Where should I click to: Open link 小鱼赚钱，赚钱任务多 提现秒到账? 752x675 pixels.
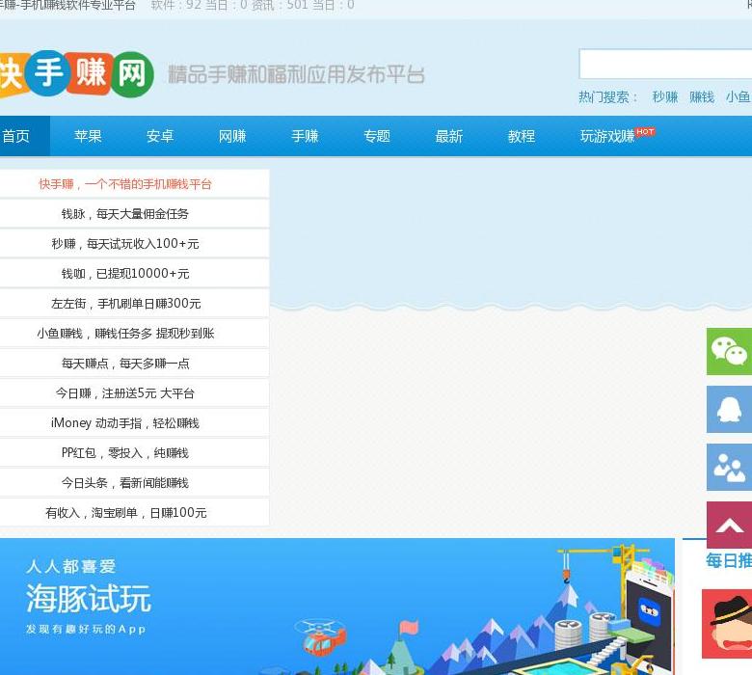tap(125, 334)
